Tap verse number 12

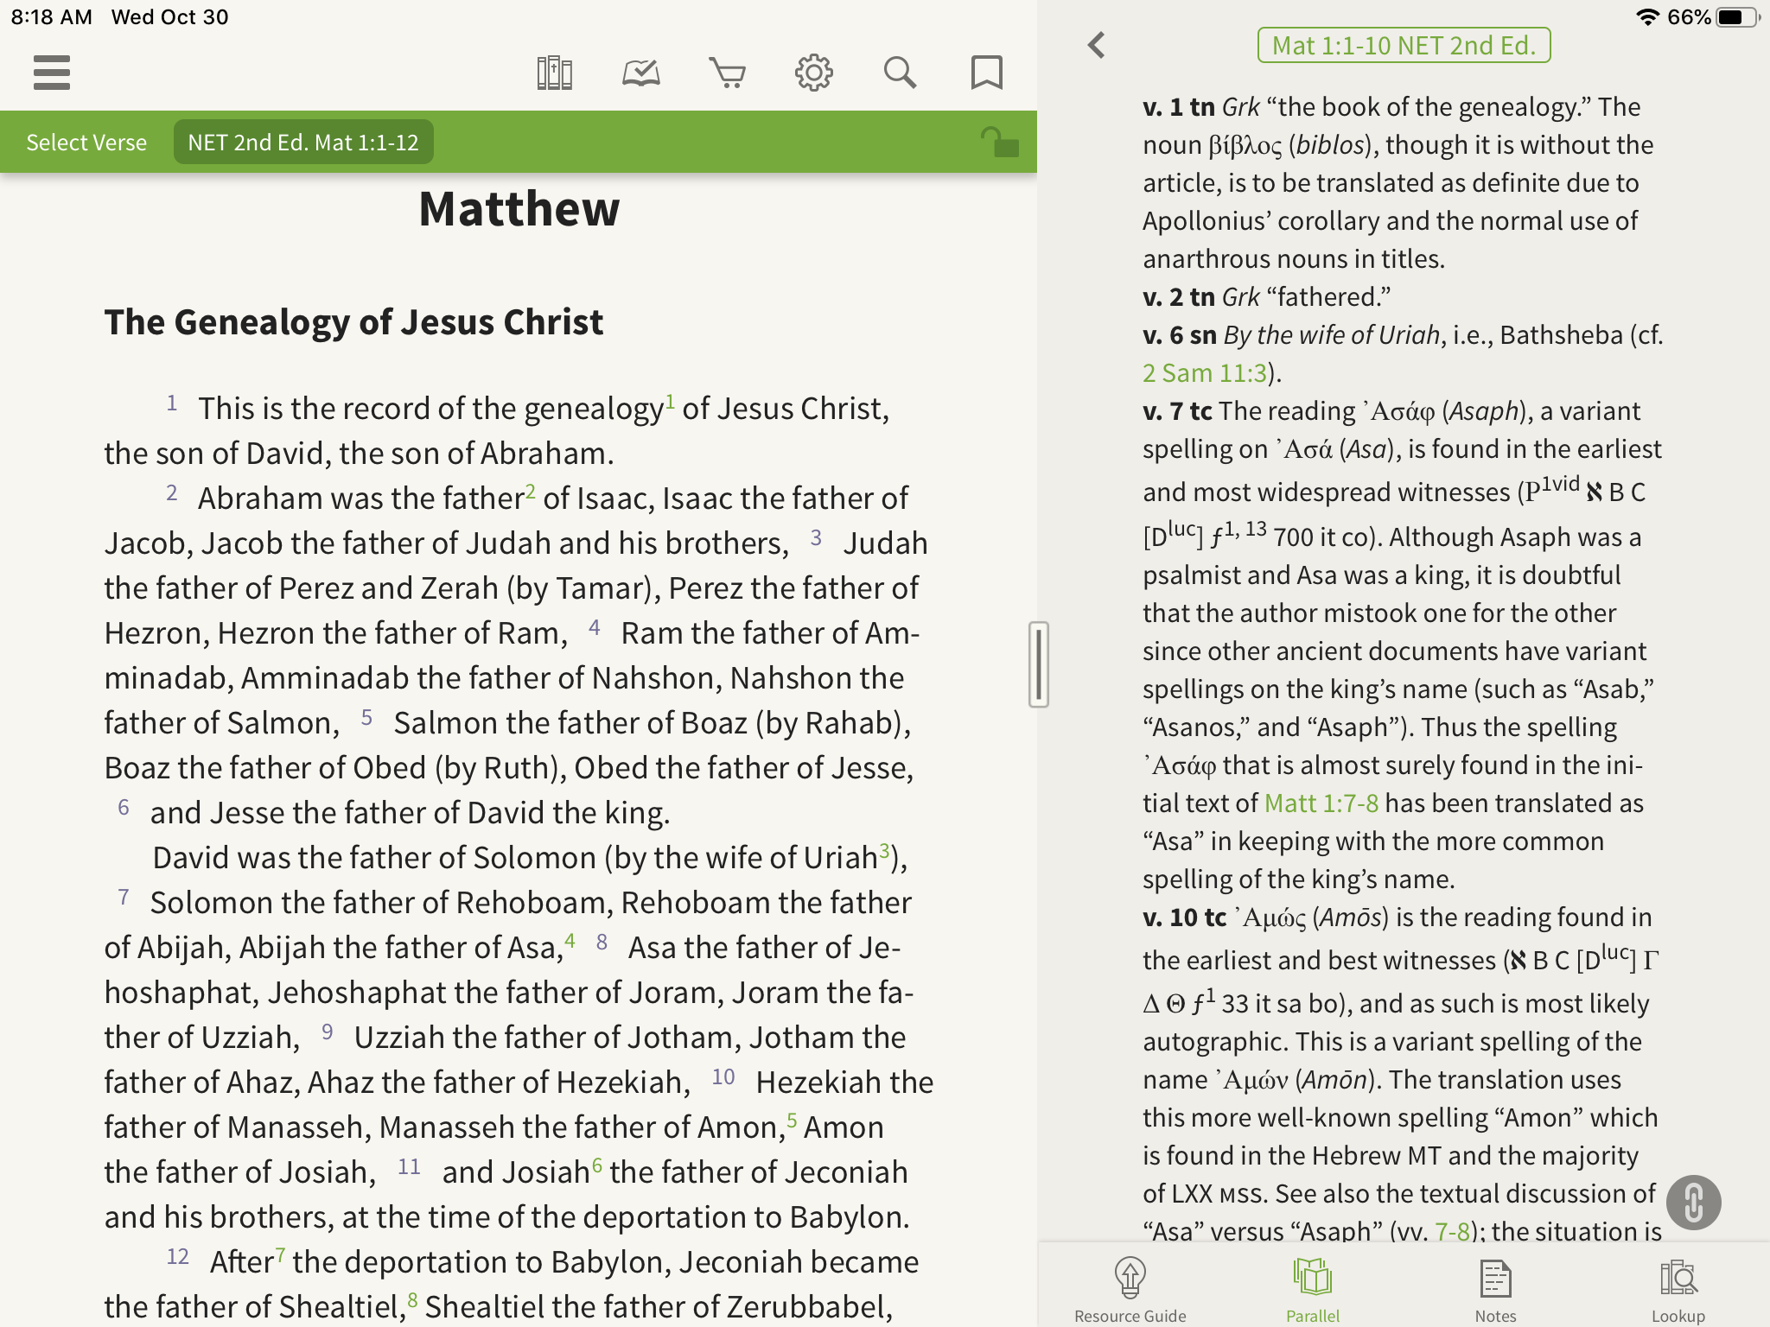click(x=177, y=1256)
